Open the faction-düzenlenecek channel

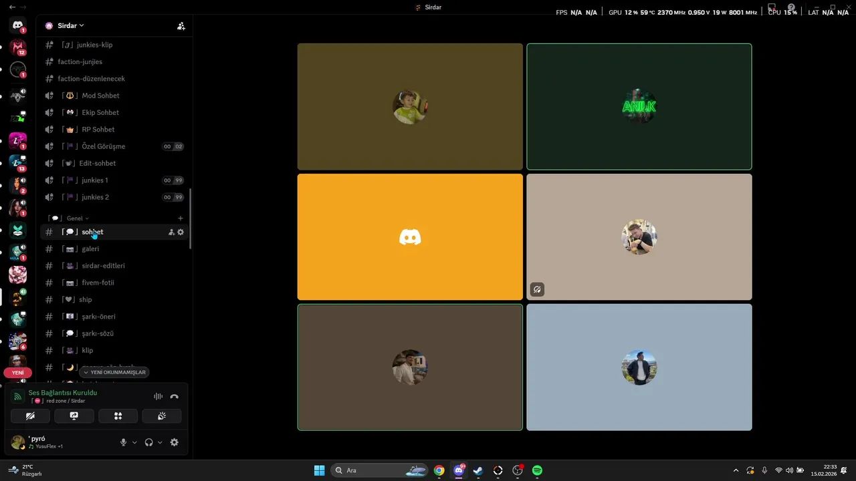pos(114,78)
